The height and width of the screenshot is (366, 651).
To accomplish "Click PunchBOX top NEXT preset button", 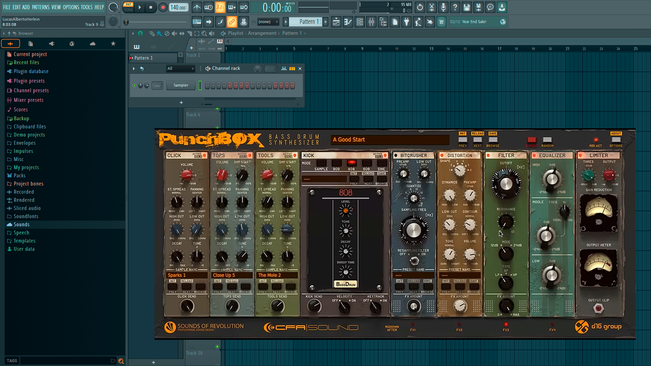I will [478, 140].
